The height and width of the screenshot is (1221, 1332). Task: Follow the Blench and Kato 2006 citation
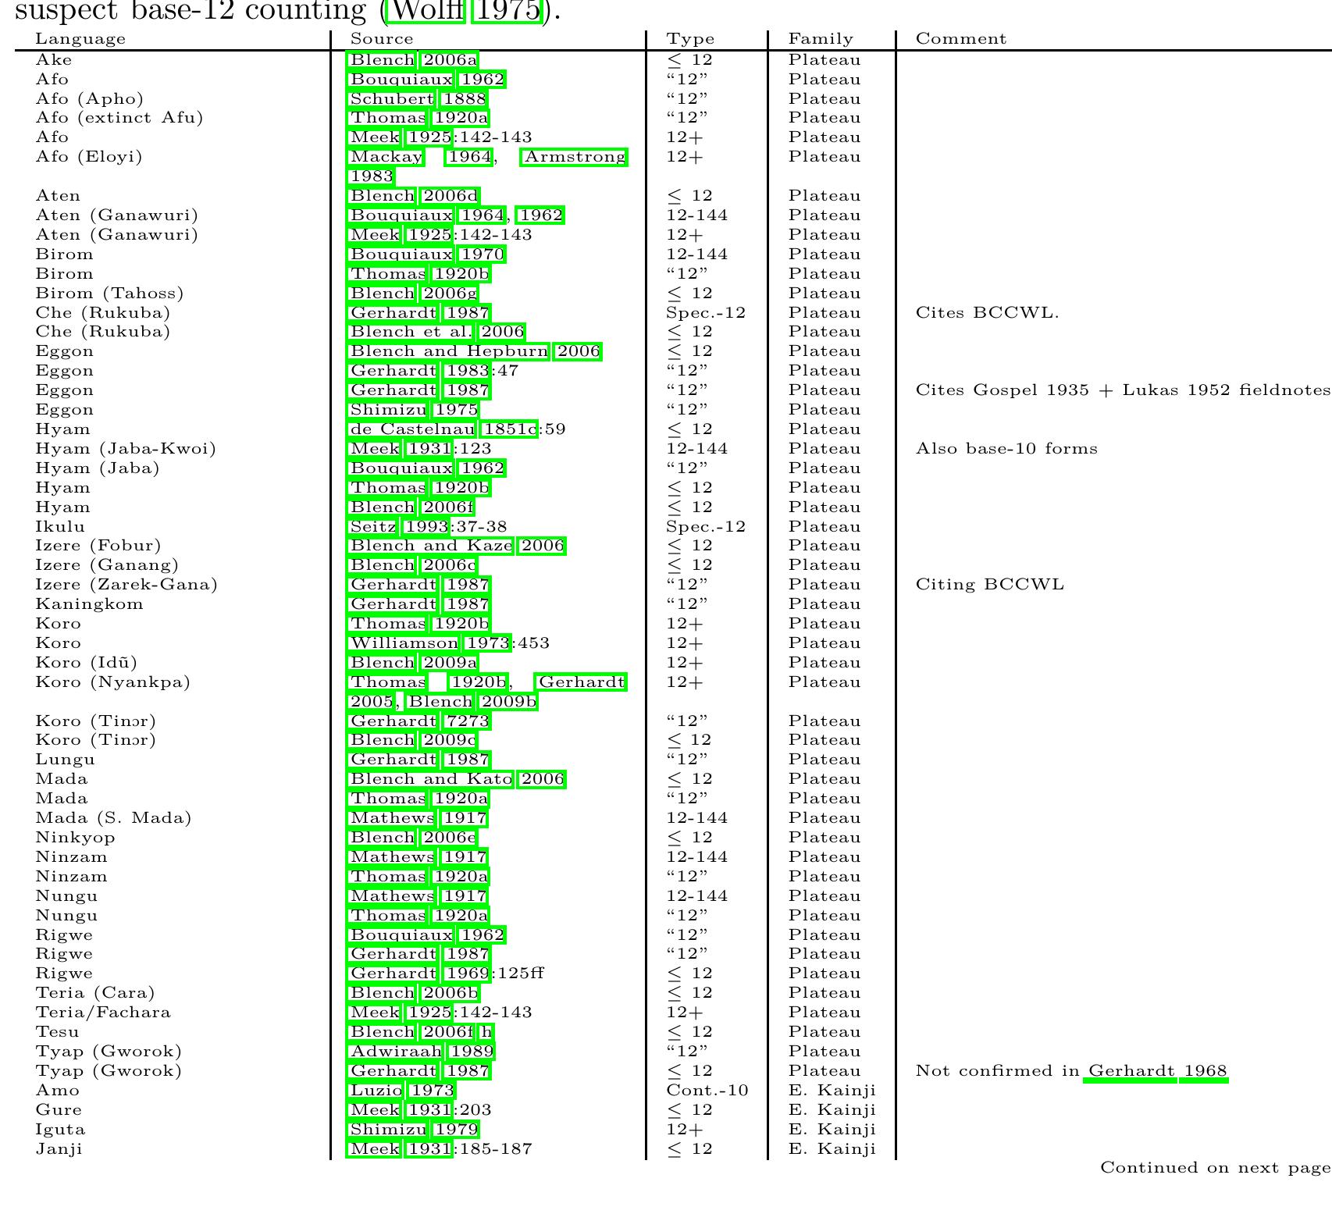click(x=457, y=779)
